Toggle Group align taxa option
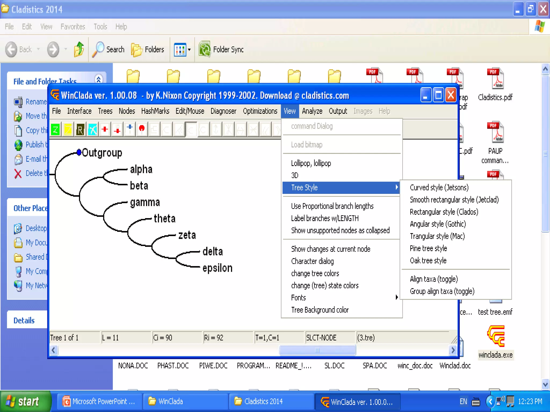The image size is (550, 412). click(x=442, y=291)
